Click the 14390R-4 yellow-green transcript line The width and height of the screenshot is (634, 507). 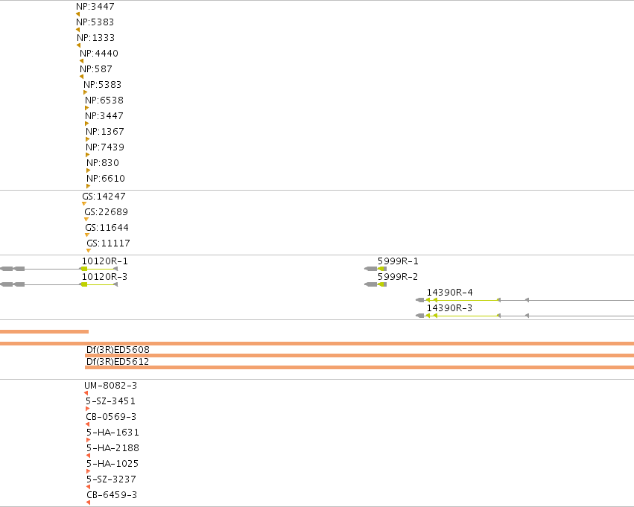click(x=463, y=300)
